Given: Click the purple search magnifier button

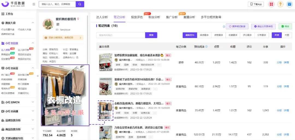Looking at the screenshot, I should [80, 4].
